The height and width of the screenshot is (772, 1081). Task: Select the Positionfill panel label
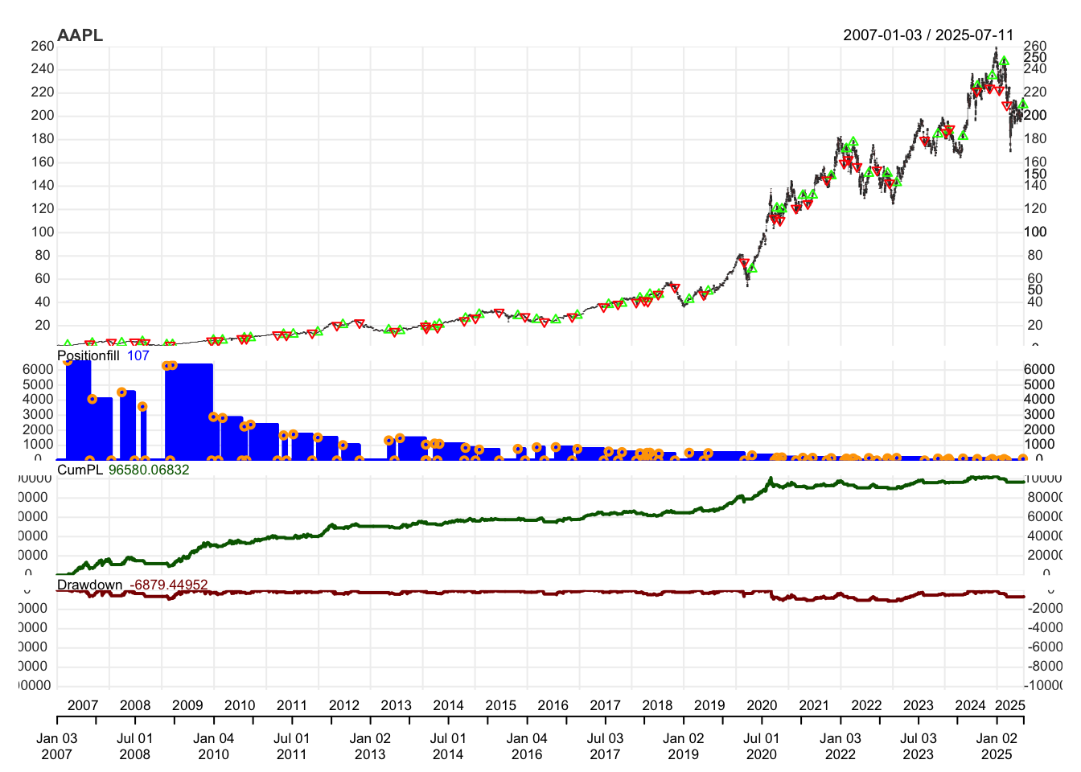coord(88,355)
